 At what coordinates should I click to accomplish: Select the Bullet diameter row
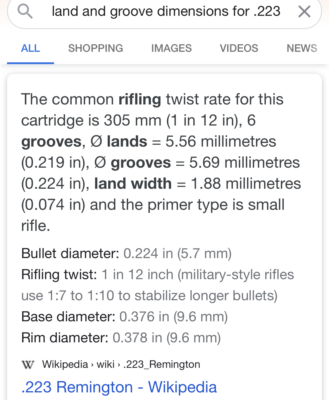pyautogui.click(x=126, y=253)
